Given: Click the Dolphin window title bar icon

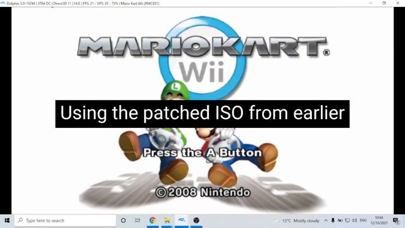Looking at the screenshot, I should [3, 3].
